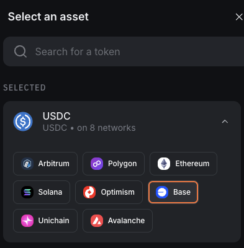
Task: Select the Ethereum network option
Action: point(183,164)
